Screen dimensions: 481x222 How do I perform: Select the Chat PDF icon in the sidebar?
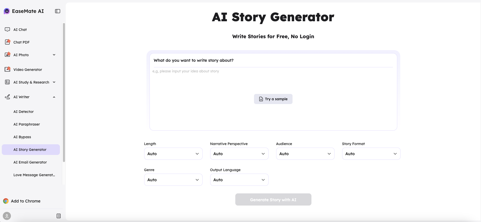(x=7, y=42)
